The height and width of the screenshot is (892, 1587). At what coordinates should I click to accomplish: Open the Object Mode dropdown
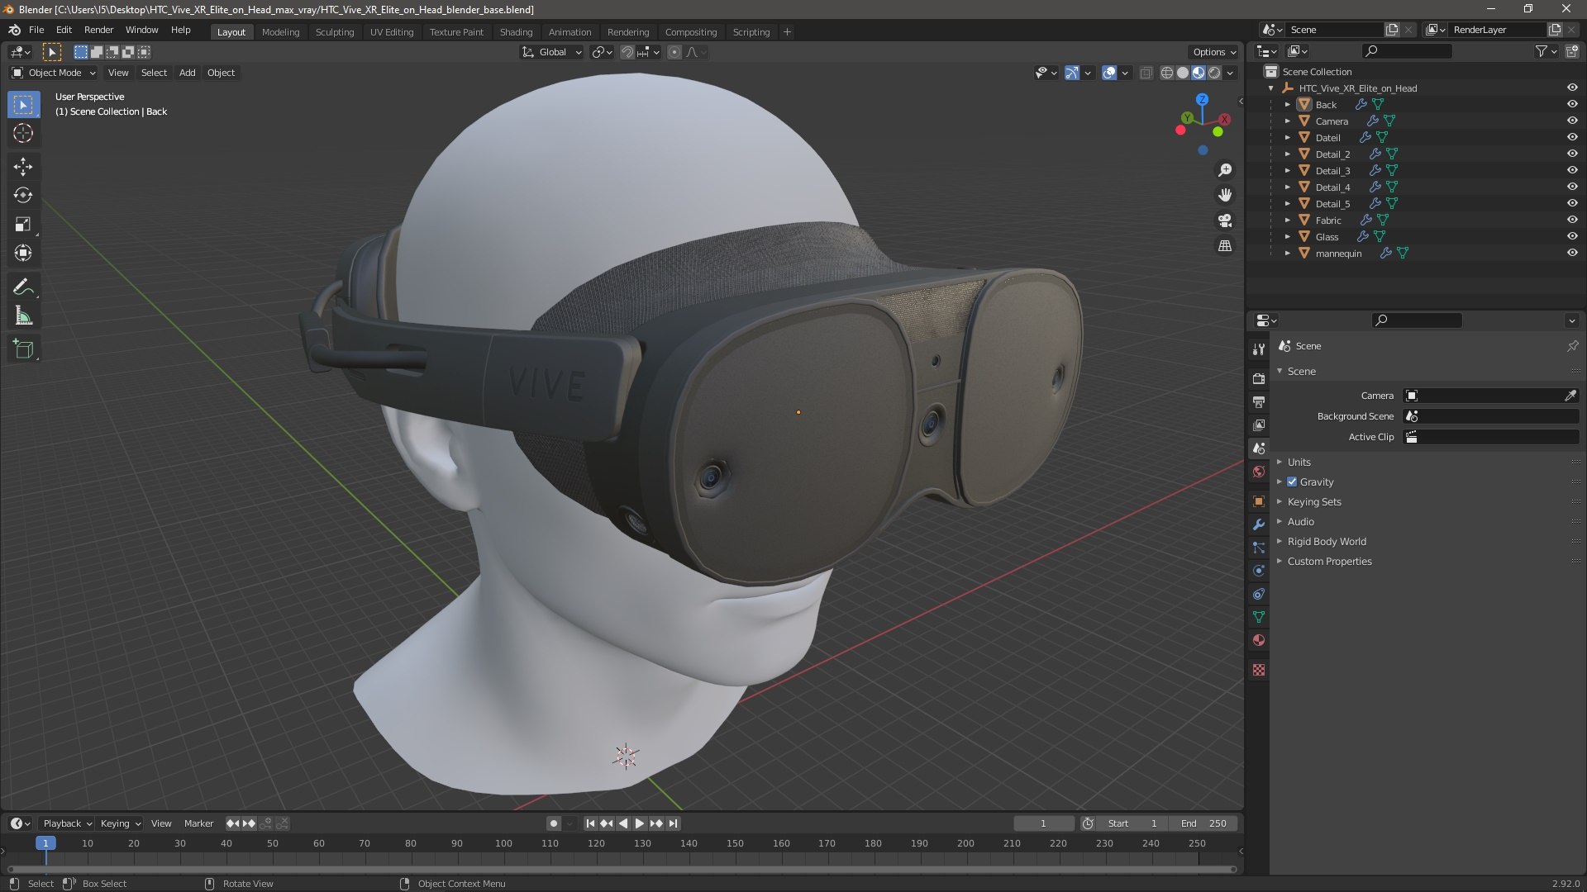(53, 73)
